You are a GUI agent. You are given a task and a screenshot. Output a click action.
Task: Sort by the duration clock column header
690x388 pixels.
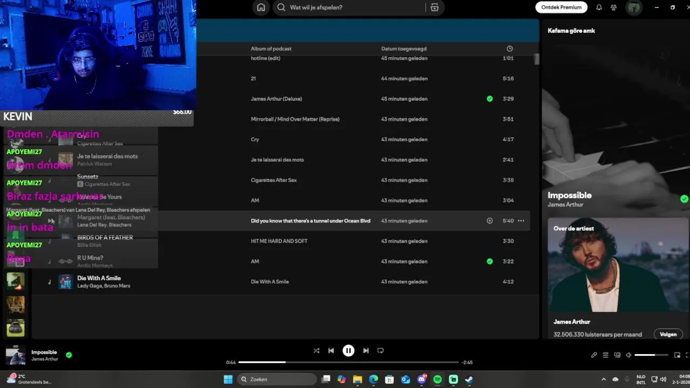(509, 48)
